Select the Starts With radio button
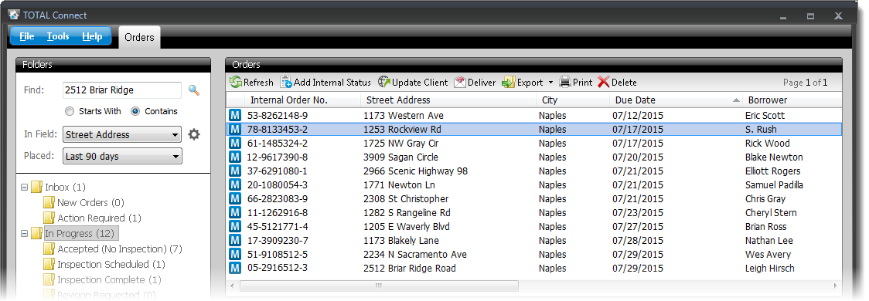The image size is (869, 301). coord(70,111)
